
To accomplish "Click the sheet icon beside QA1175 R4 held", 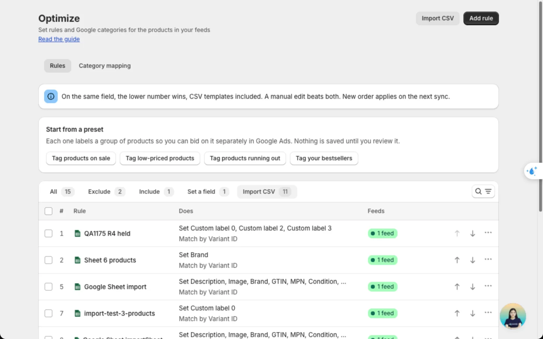I will (x=77, y=234).
